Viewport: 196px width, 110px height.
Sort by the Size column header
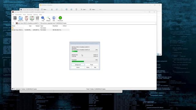point(30,26)
